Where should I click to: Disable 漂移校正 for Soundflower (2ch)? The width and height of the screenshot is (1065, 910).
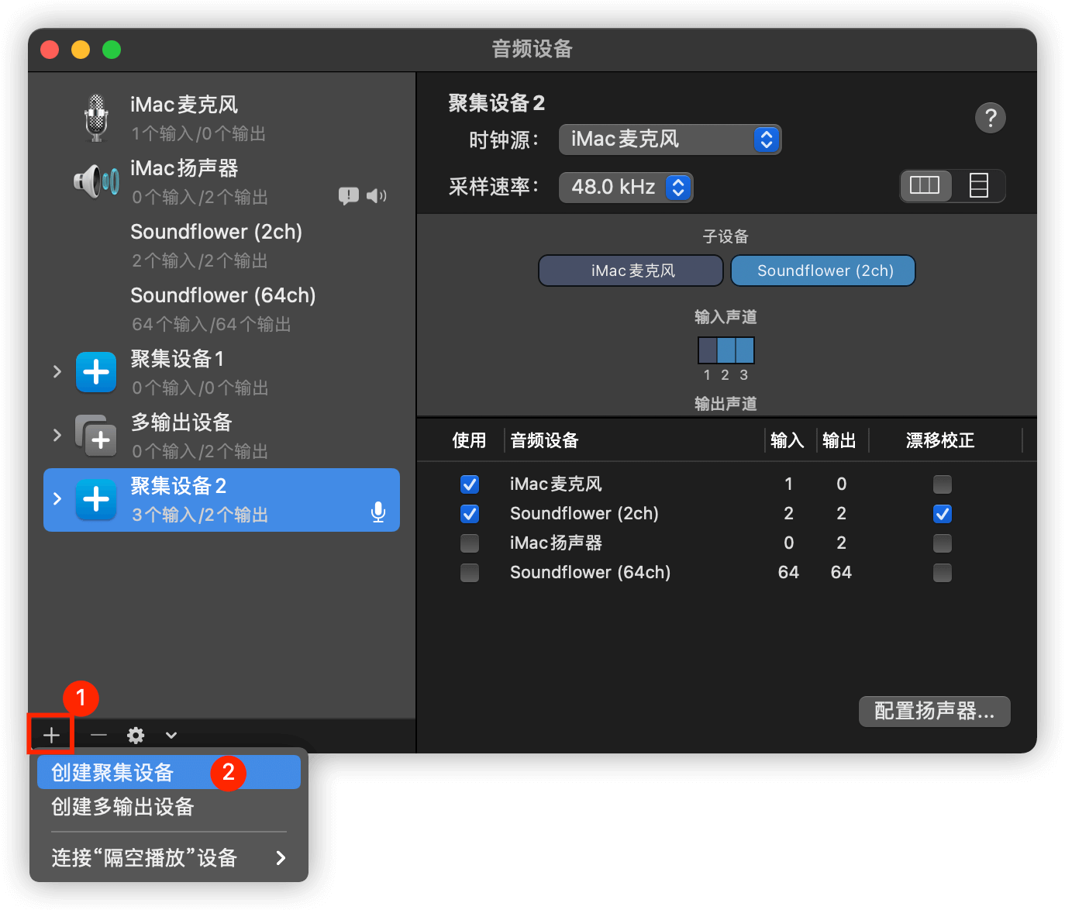coord(943,514)
